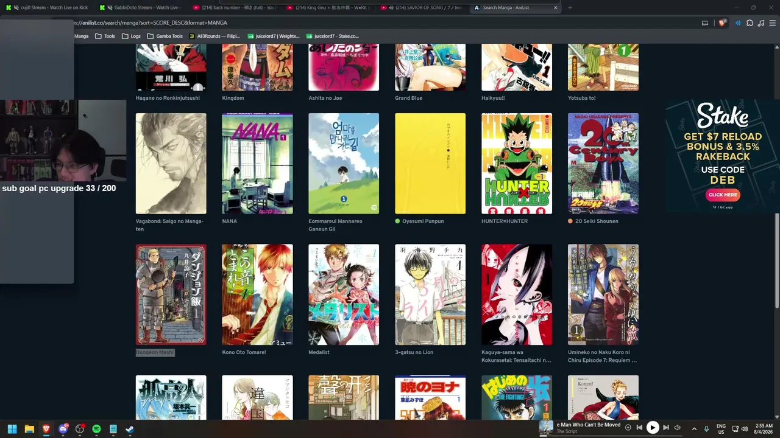Open Spotify from the taskbar
The height and width of the screenshot is (438, 780).
[96, 429]
